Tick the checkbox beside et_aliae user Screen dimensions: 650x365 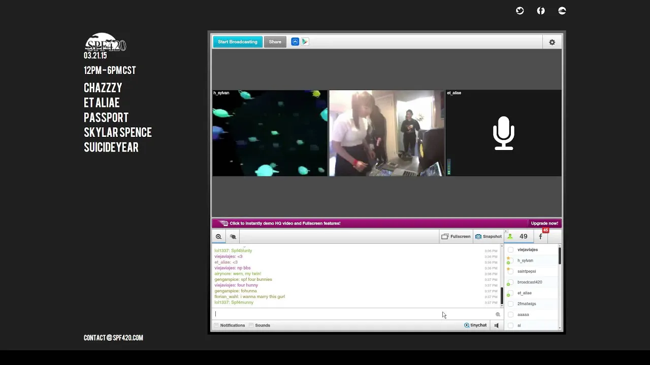pos(510,293)
